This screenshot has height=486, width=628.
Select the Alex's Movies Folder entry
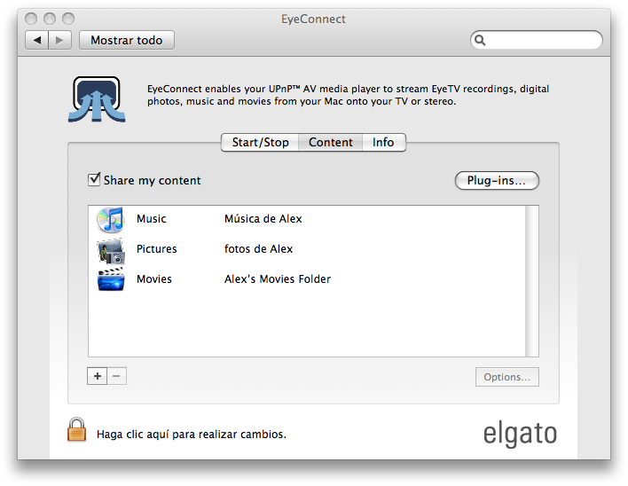(278, 279)
